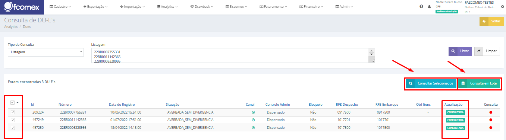Click Listagem scrollbar down arrow

[372, 54]
